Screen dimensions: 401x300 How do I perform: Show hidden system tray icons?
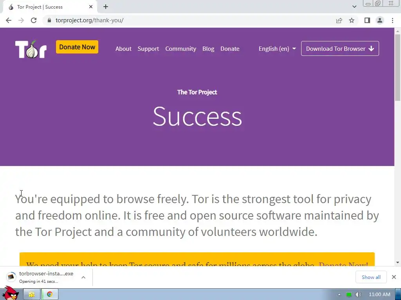tap(340, 295)
